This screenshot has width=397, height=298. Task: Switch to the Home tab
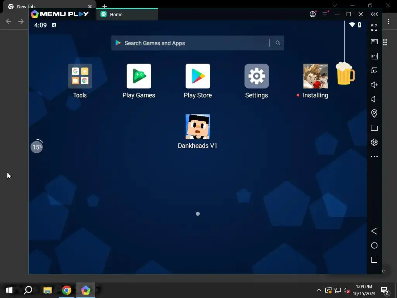127,14
